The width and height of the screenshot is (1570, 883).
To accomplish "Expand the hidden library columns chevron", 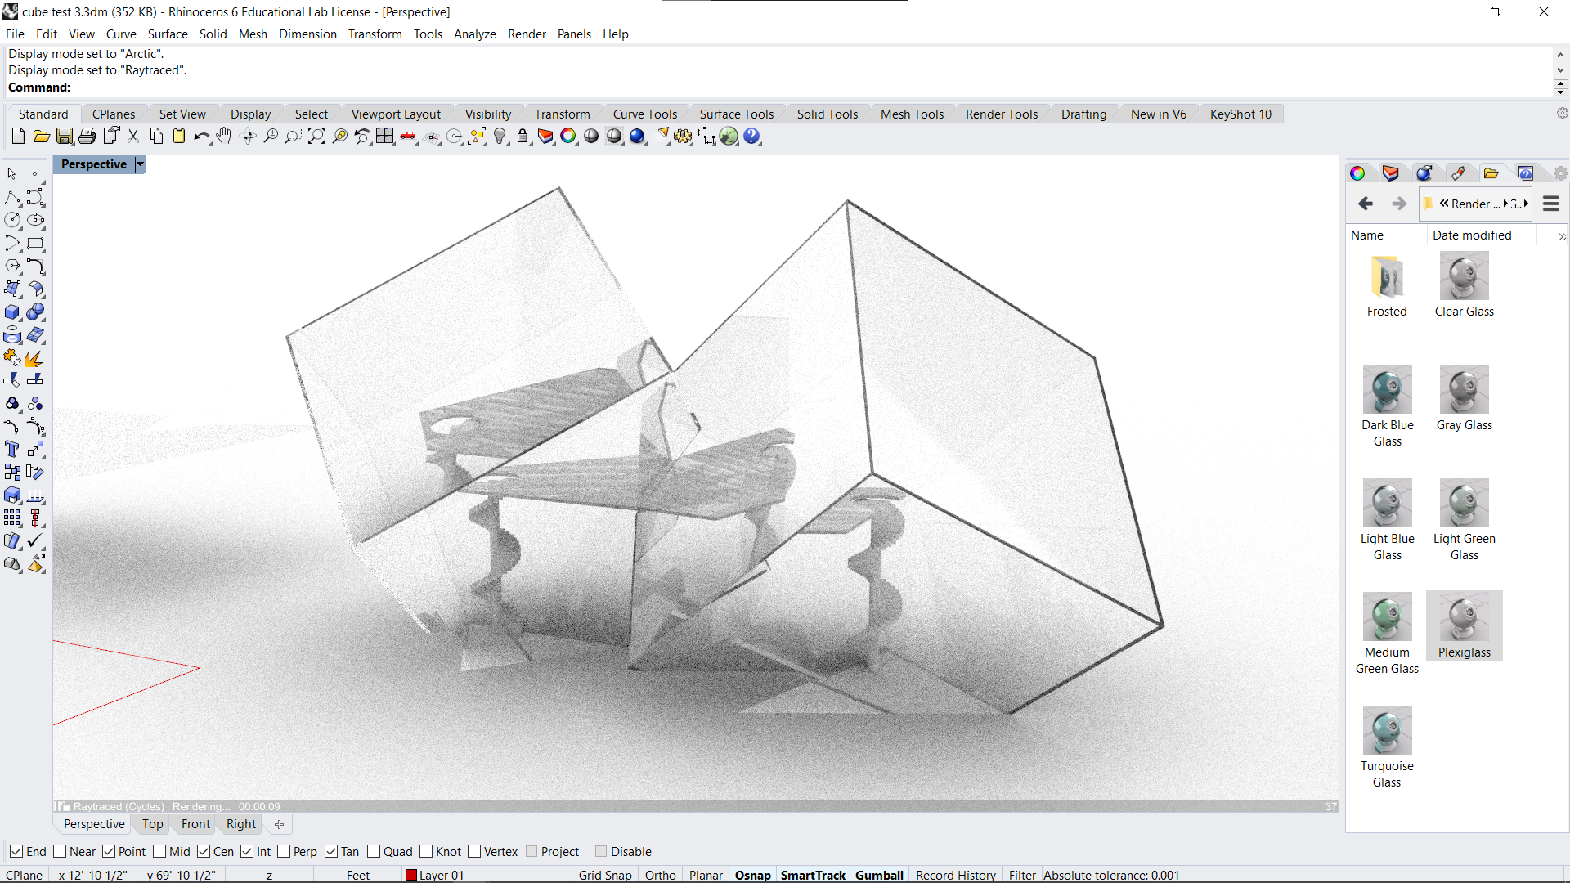I will coord(1562,236).
